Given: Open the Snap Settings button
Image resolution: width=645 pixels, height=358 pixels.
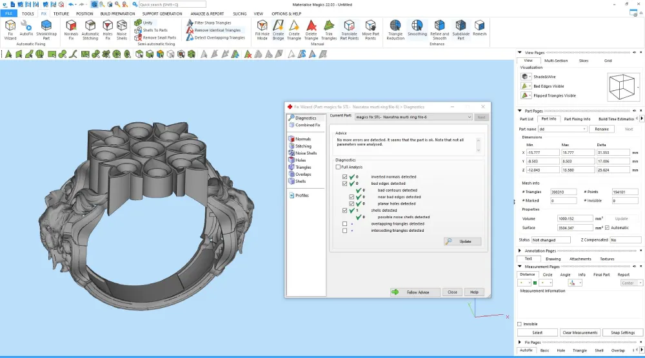Looking at the screenshot, I should pos(622,332).
